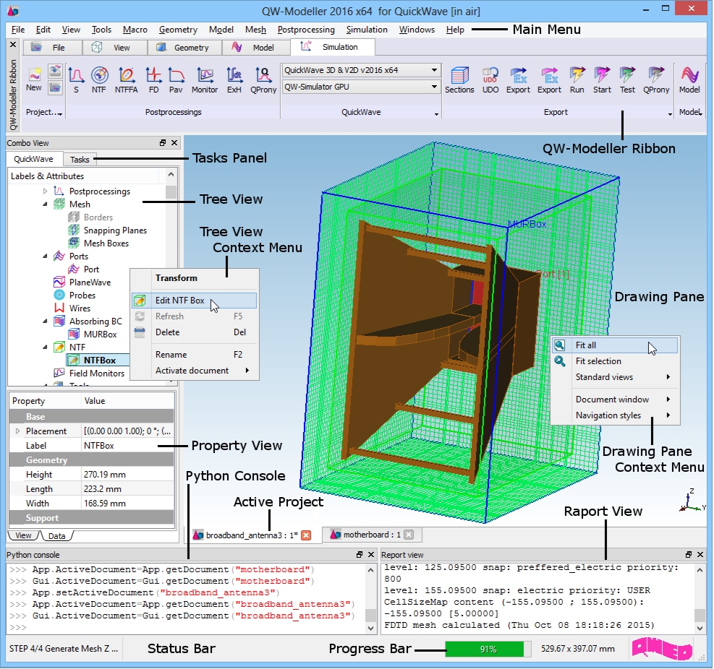Open the Geometry ribbon tab
The image size is (714, 669).
tap(184, 47)
